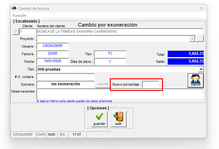Click the CRONUSERP status bar panel
Viewport: 219px width, 149px height.
tap(23, 134)
